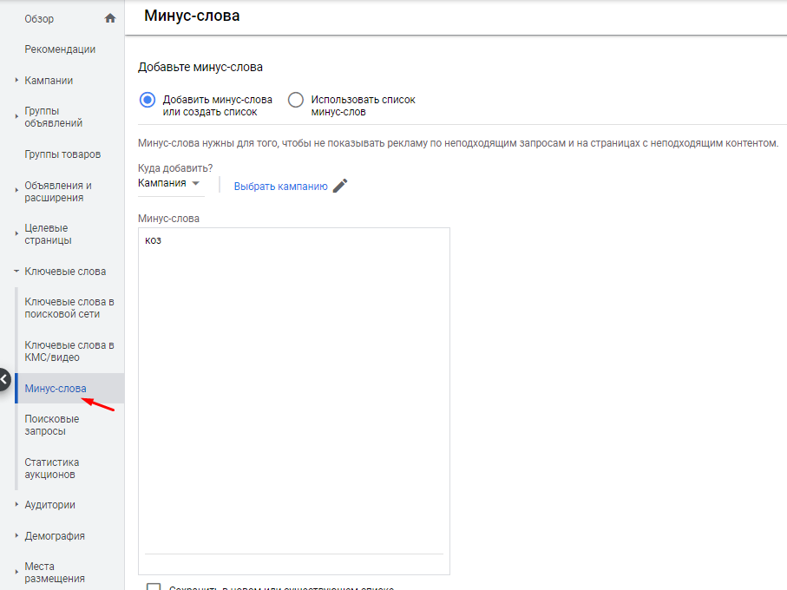Click the Выбрать кампанию link

coord(280,187)
